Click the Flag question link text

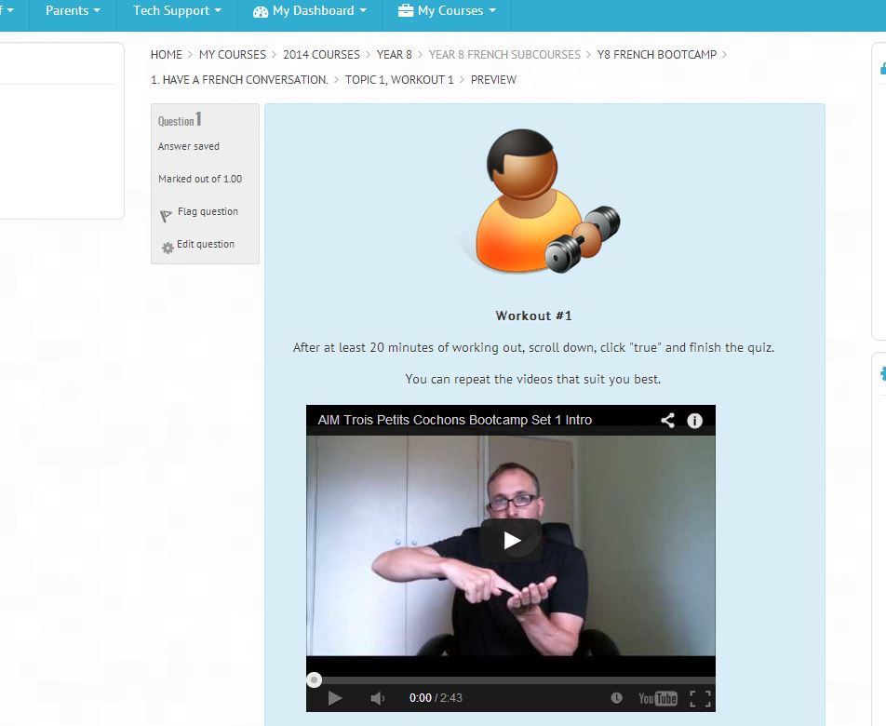(208, 211)
